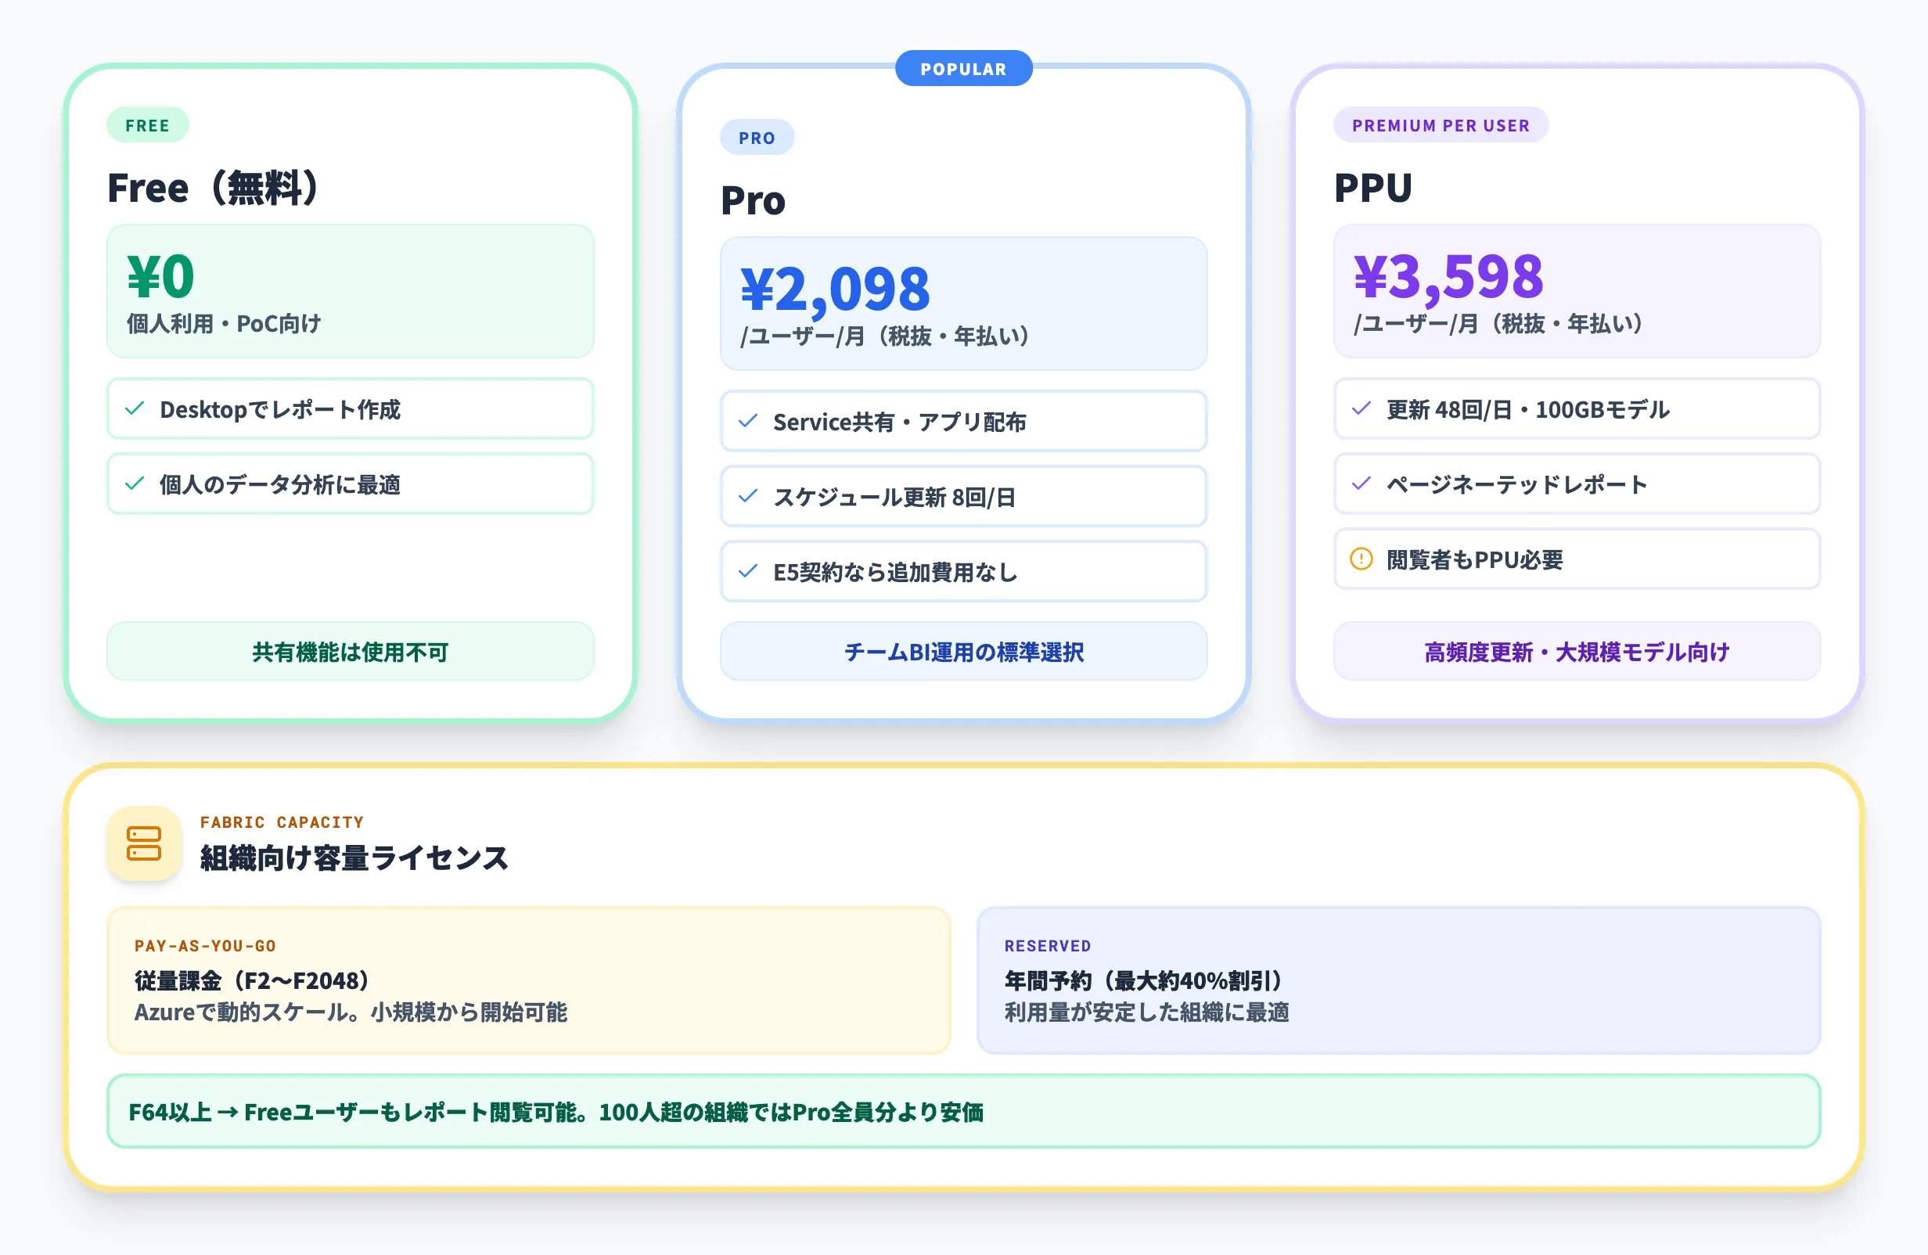1928x1255 pixels.
Task: Click the 更新 48回/日・100GBモデル feature row
Action: pyautogui.click(x=1577, y=408)
